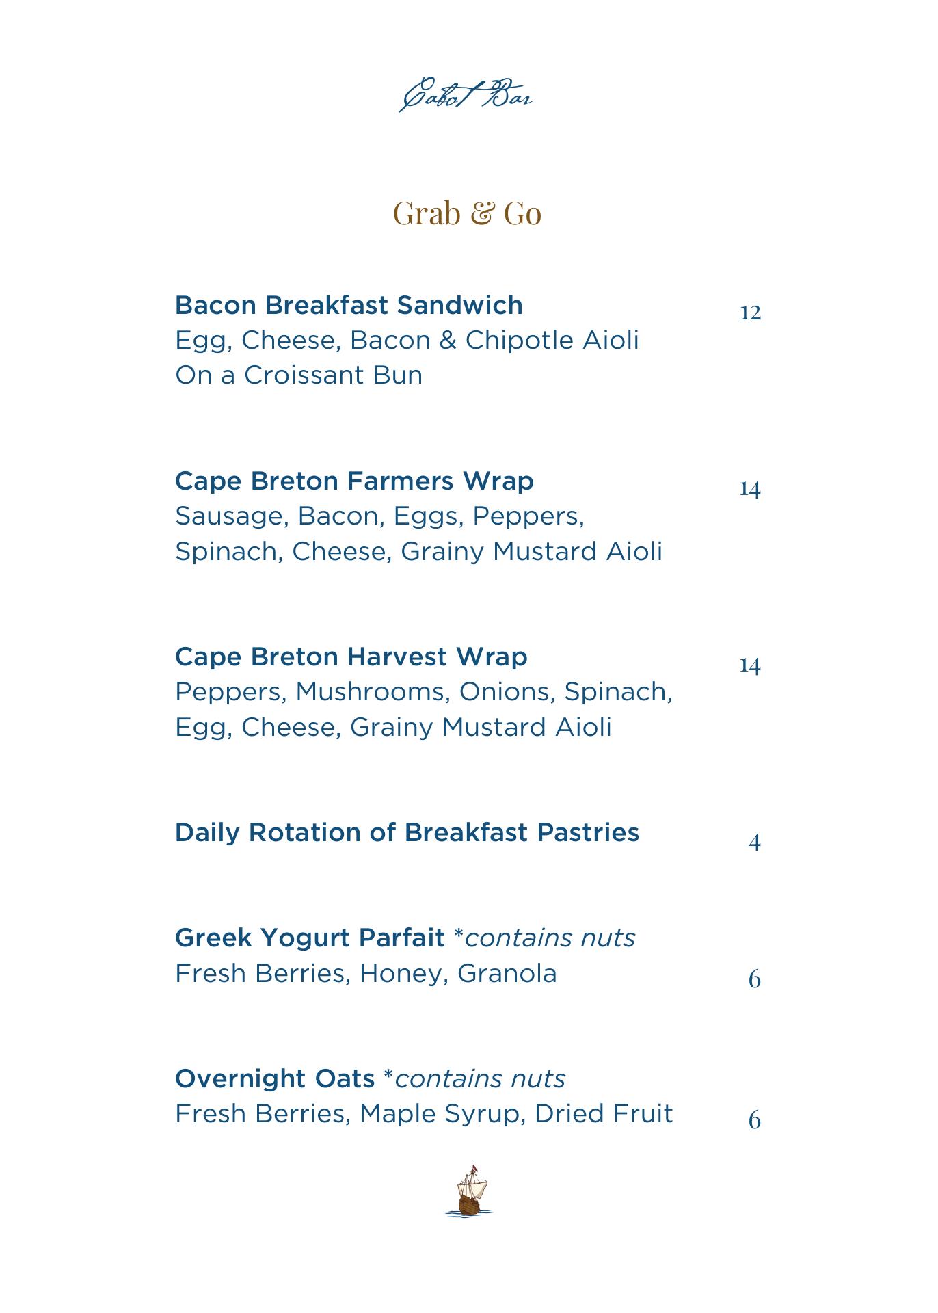Click the Greek Yogurt Parfait title
Viewport: 938px width, 1313px height.
(x=310, y=938)
